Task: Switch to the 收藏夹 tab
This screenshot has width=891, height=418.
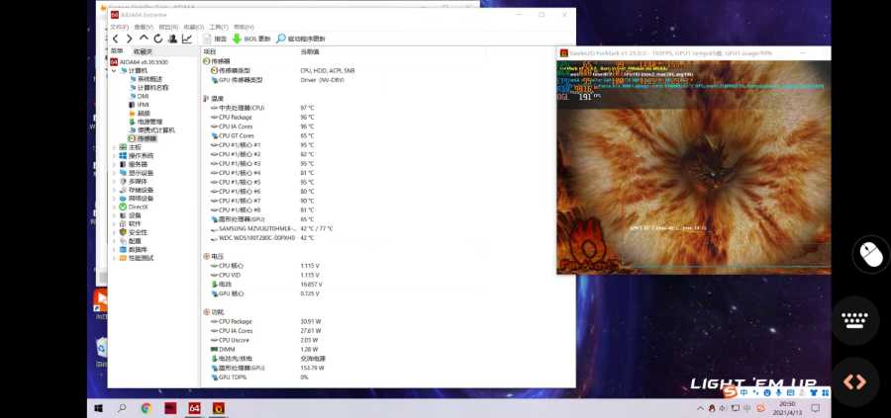Action: pos(144,51)
